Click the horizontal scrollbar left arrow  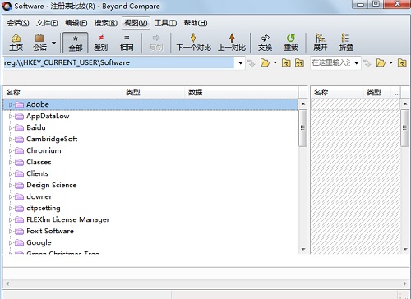click(x=7, y=283)
